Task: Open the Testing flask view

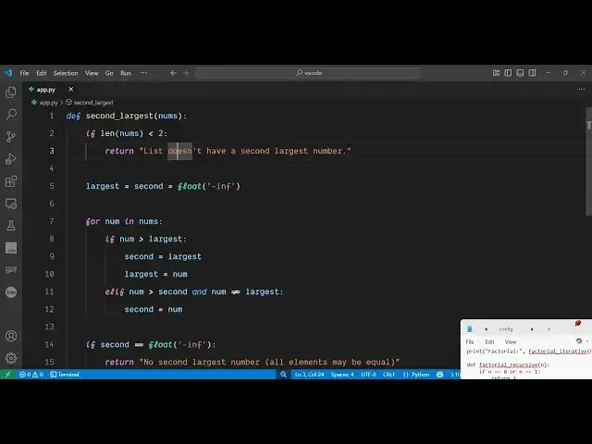Action: pyautogui.click(x=11, y=226)
